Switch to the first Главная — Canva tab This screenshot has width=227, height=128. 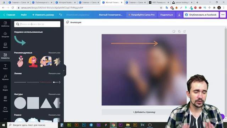[x=18, y=2]
